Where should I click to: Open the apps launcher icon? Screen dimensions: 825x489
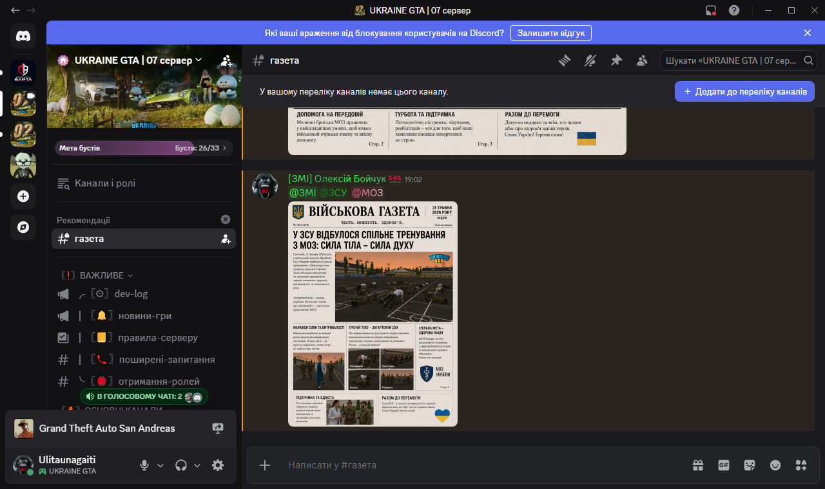pyautogui.click(x=801, y=465)
